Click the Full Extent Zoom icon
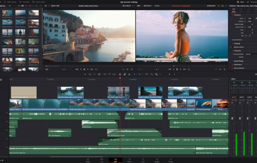 (147, 74)
